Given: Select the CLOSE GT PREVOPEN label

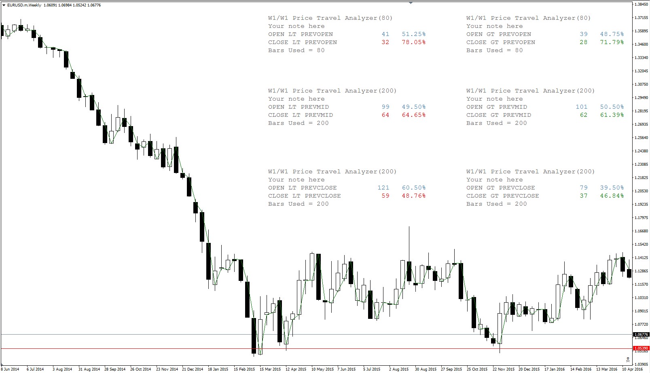Looking at the screenshot, I should pyautogui.click(x=501, y=42).
